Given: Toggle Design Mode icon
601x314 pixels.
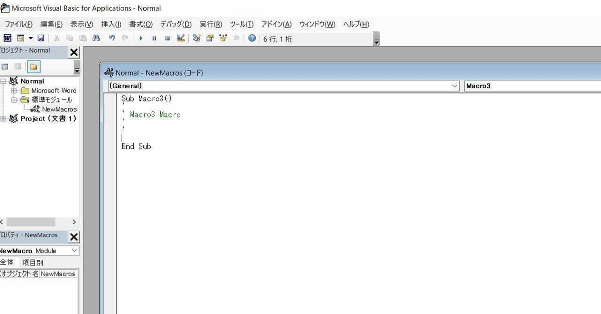Looking at the screenshot, I should [181, 38].
